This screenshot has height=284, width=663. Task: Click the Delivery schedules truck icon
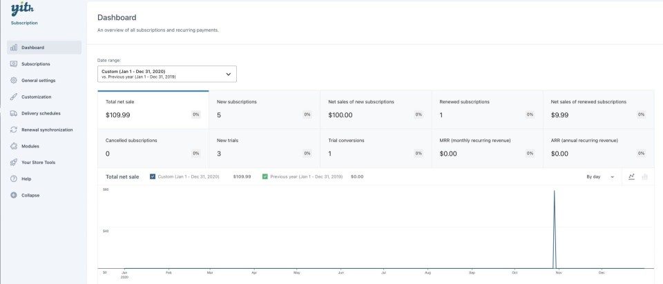coord(14,114)
